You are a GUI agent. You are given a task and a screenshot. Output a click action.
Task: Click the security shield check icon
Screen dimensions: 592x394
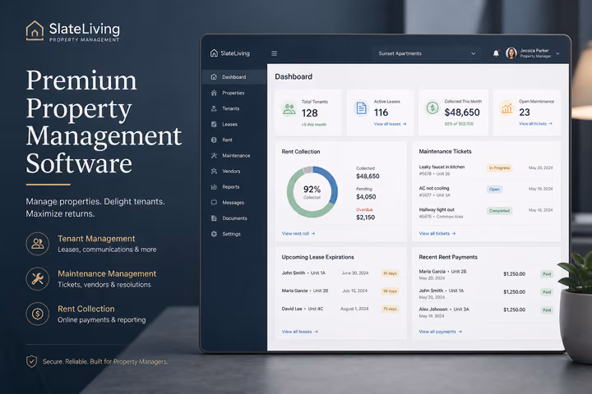click(32, 361)
